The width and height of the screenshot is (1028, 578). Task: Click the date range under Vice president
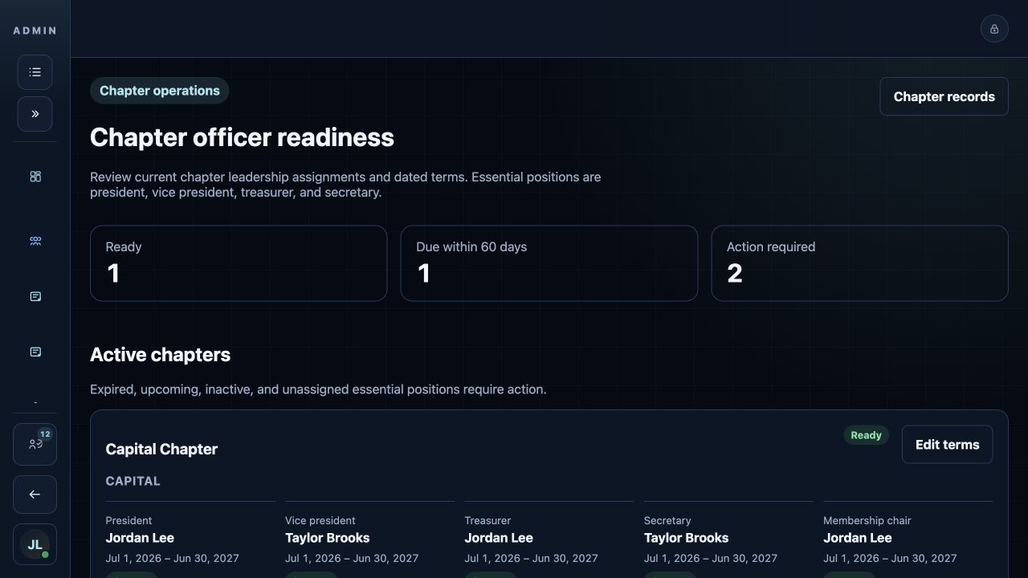point(352,558)
